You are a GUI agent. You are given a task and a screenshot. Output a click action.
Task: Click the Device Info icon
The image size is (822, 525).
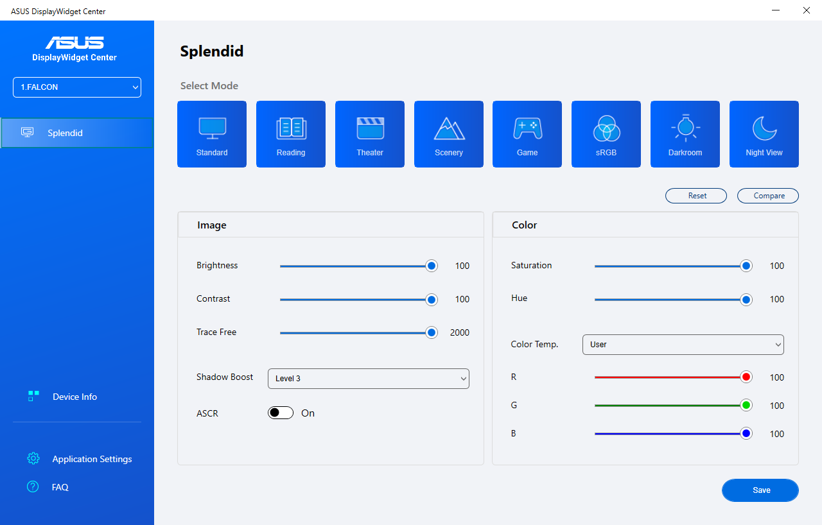[33, 397]
